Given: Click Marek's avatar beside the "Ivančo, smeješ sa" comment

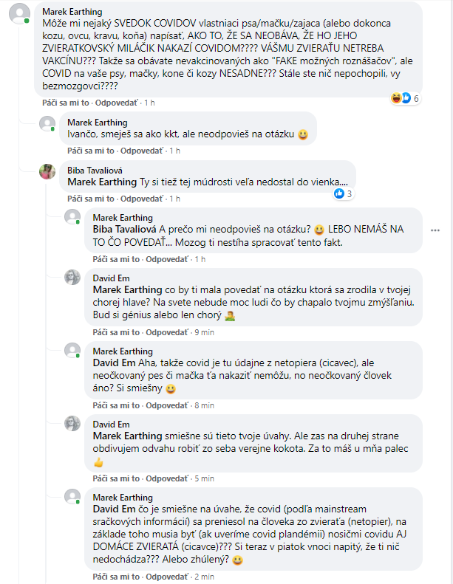Looking at the screenshot, I should (x=47, y=123).
